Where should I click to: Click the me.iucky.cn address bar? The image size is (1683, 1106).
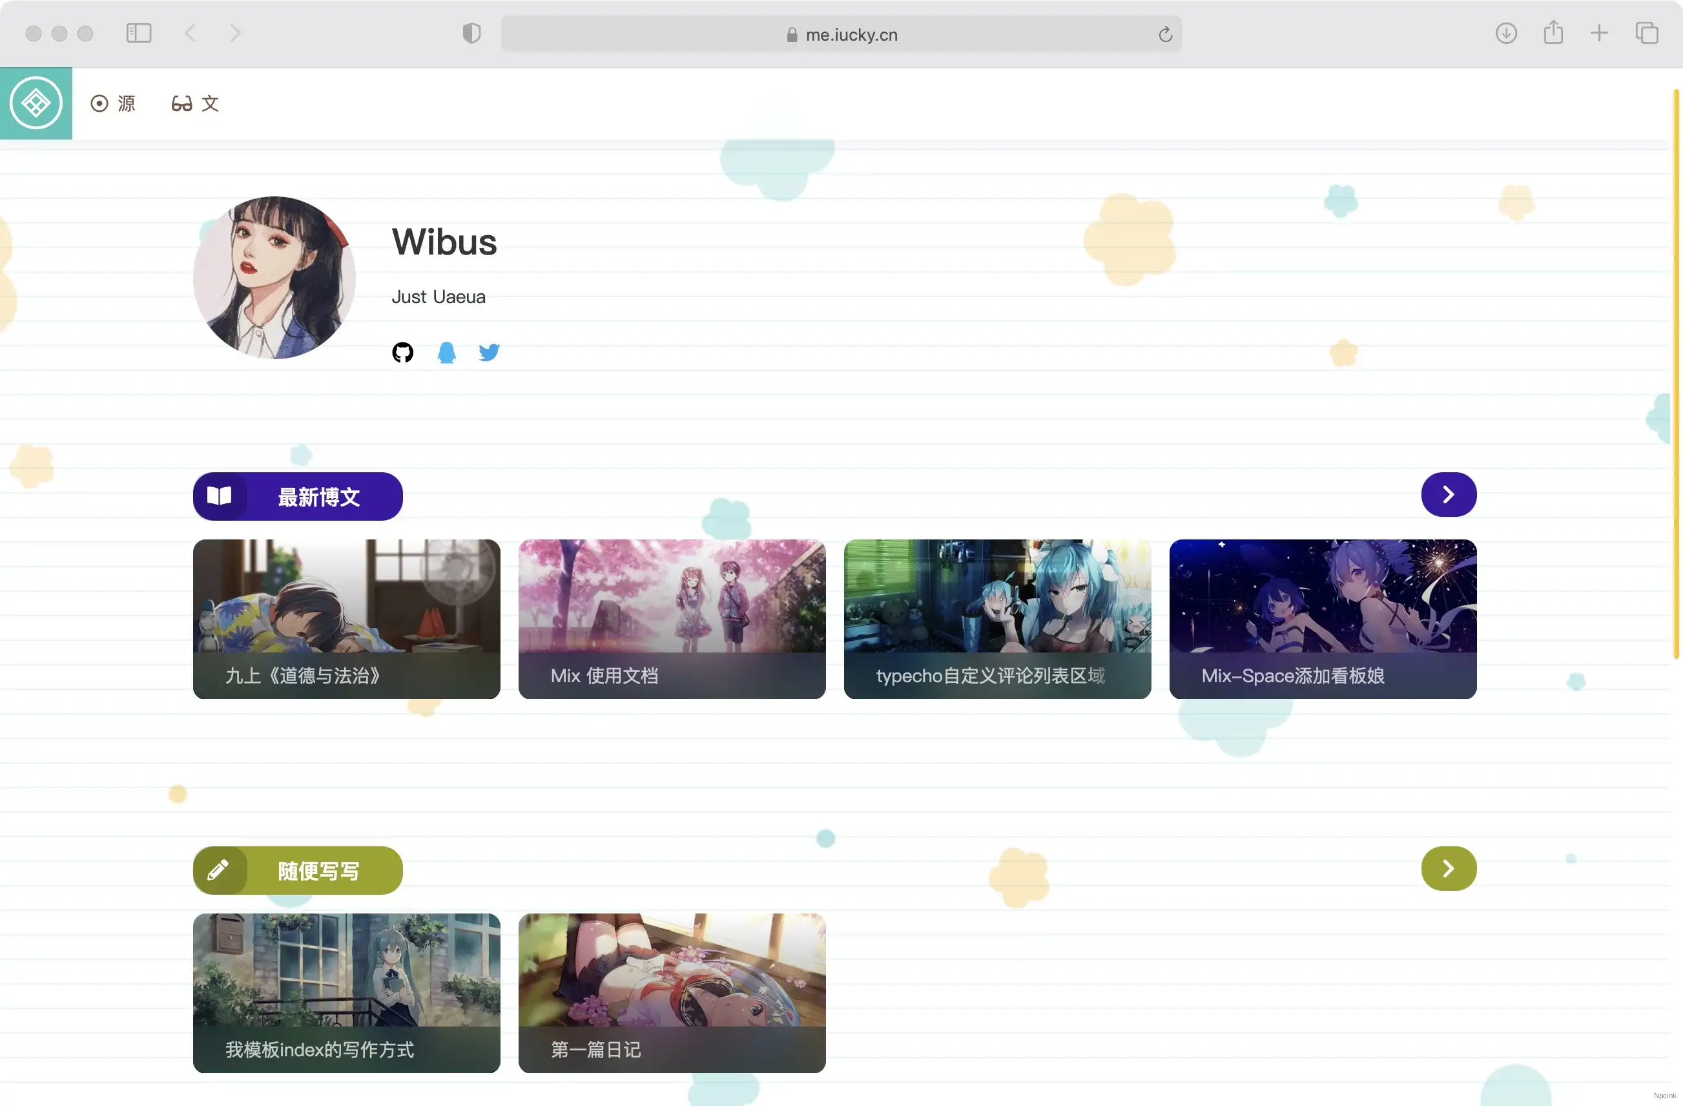(841, 34)
